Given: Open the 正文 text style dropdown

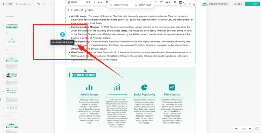Looking at the screenshot, I should pos(91,2).
